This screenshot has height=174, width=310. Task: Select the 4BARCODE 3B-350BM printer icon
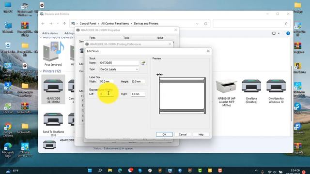point(53,89)
